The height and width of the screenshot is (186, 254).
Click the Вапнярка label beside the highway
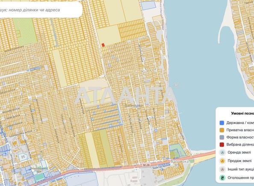click(180, 162)
